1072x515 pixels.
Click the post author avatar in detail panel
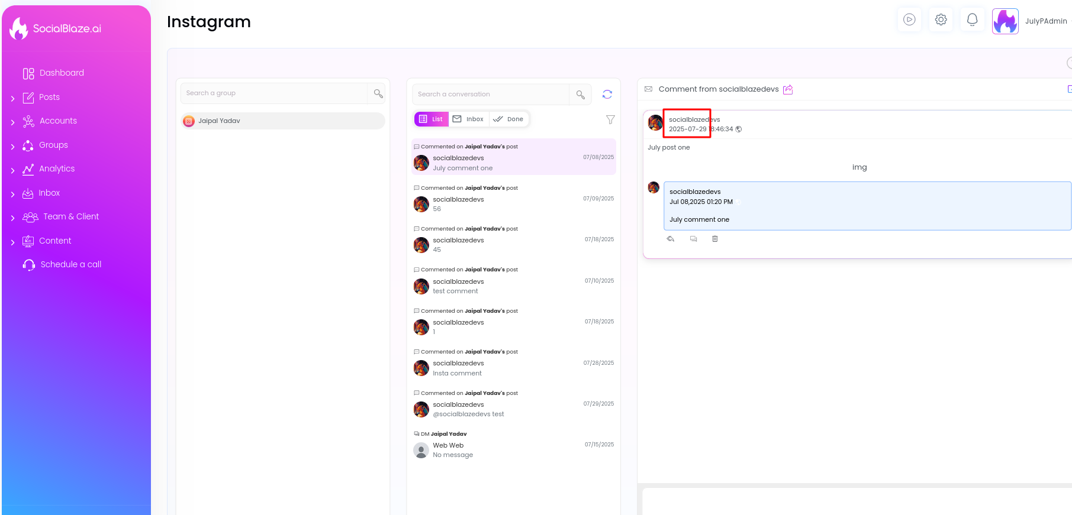(655, 123)
